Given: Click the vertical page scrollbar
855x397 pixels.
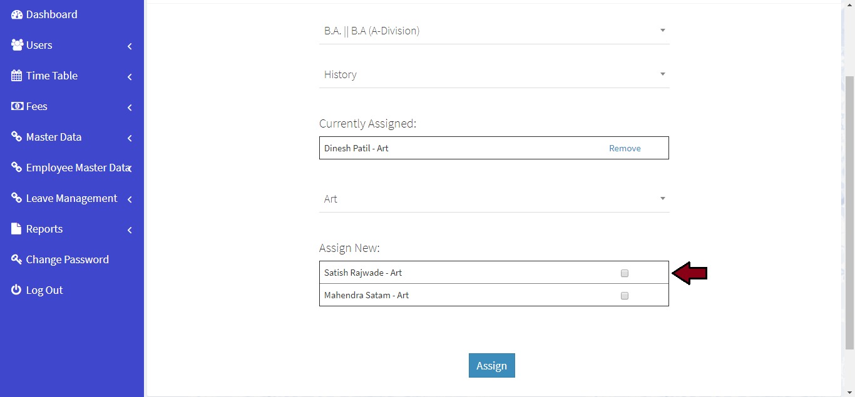Looking at the screenshot, I should tap(849, 213).
